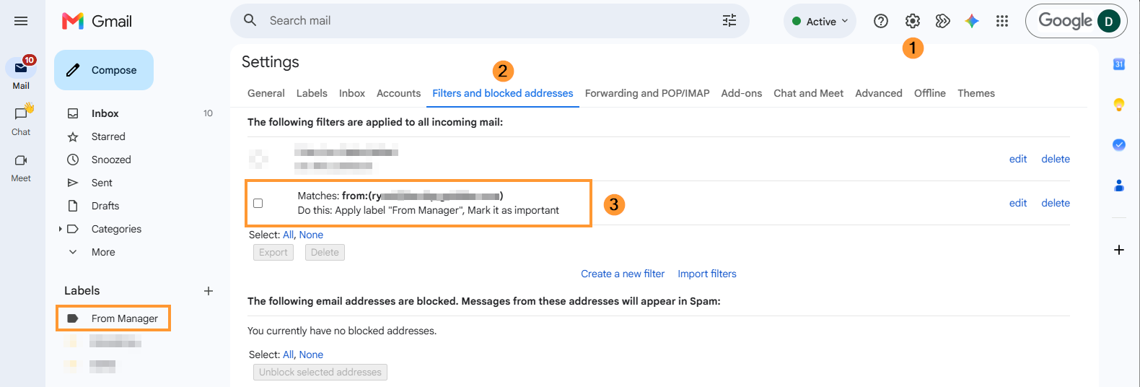Open Contacts side panel icon
This screenshot has height=387, width=1140.
1119,186
